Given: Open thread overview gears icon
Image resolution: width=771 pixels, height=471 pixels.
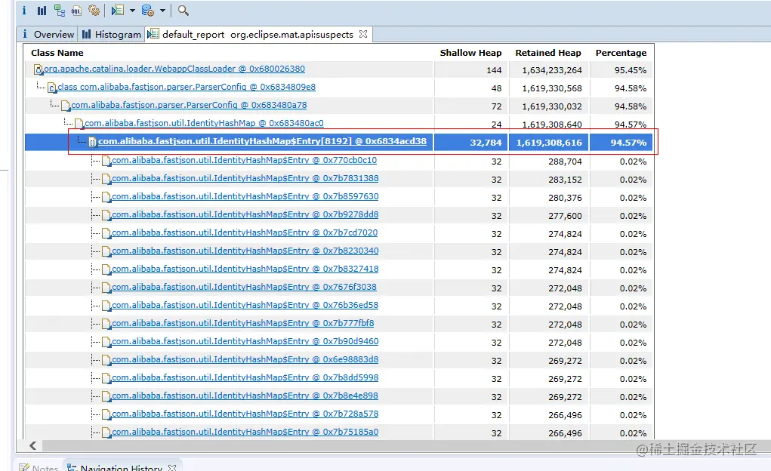Looking at the screenshot, I should [94, 11].
